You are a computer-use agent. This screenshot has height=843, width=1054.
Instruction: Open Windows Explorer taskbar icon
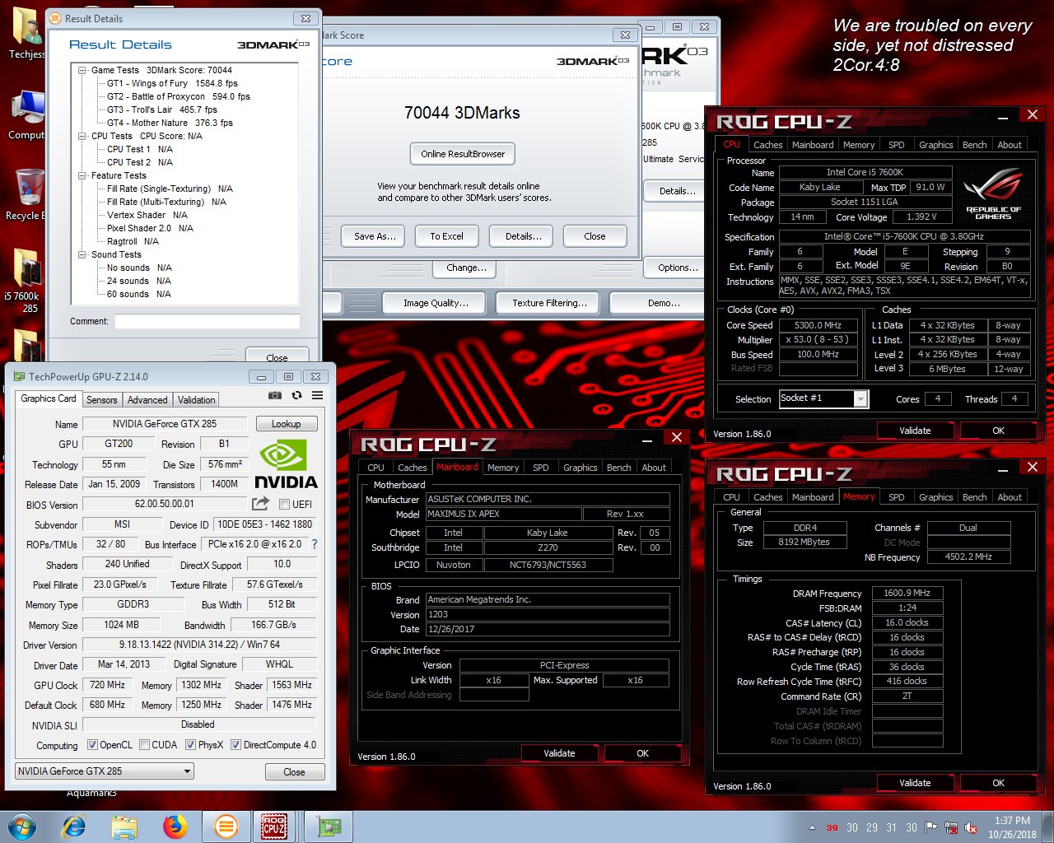coord(124,827)
